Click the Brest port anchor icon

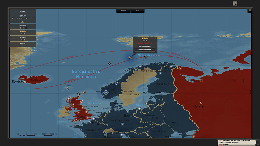click(x=74, y=126)
